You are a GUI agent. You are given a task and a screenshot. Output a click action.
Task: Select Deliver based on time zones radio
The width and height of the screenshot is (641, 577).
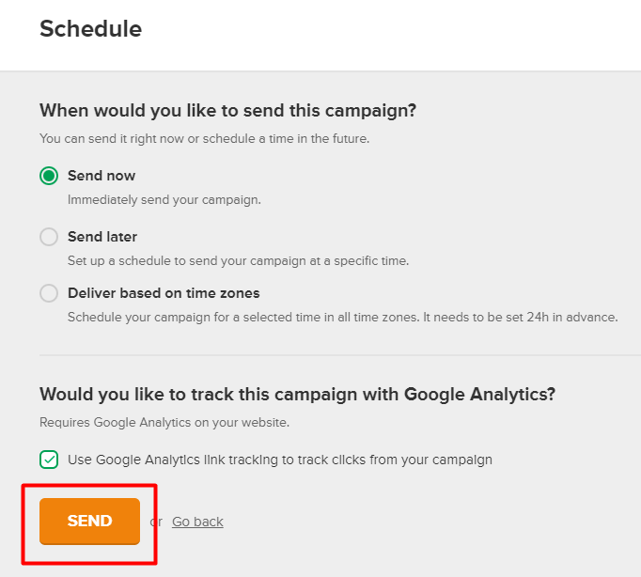tap(49, 293)
